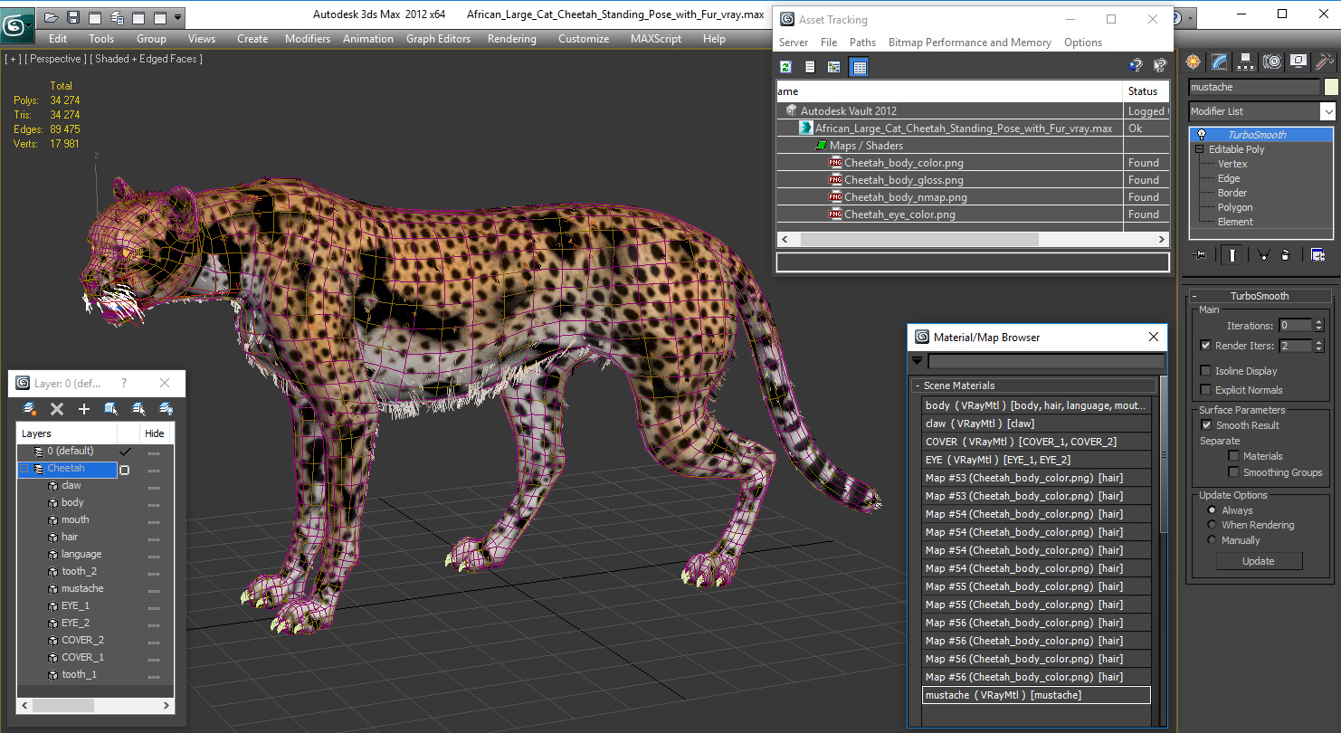The height and width of the screenshot is (733, 1341).
Task: Select Always update option
Action: (1213, 510)
